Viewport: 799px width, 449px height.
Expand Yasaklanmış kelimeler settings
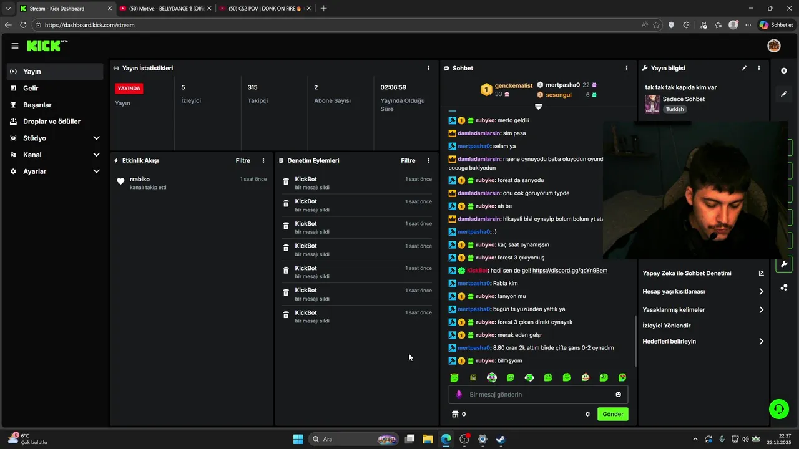click(x=703, y=309)
